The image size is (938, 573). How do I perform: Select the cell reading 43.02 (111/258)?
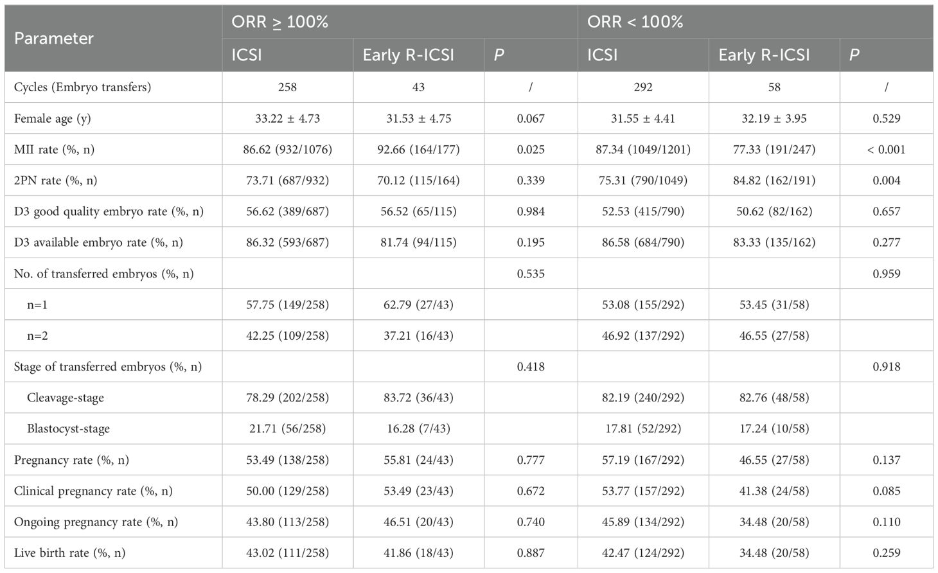287,552
